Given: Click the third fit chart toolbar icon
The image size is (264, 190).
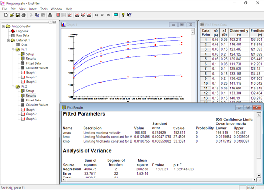Looking at the screenshot, I should pyautogui.click(x=89, y=15).
